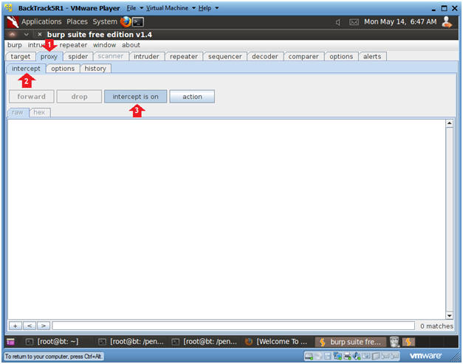Open the File dropdown in VMware Player

point(134,8)
